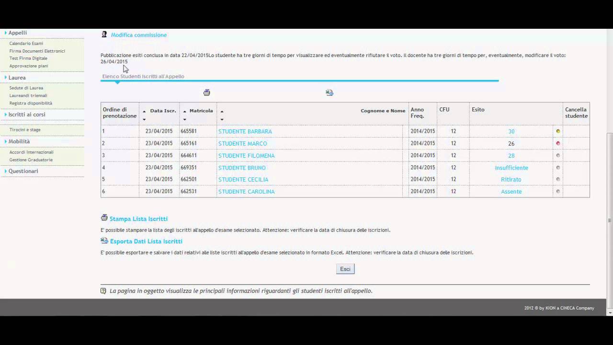
Task: Click the gray status dot for STUDENTE CAROLINA
Action: (x=558, y=191)
